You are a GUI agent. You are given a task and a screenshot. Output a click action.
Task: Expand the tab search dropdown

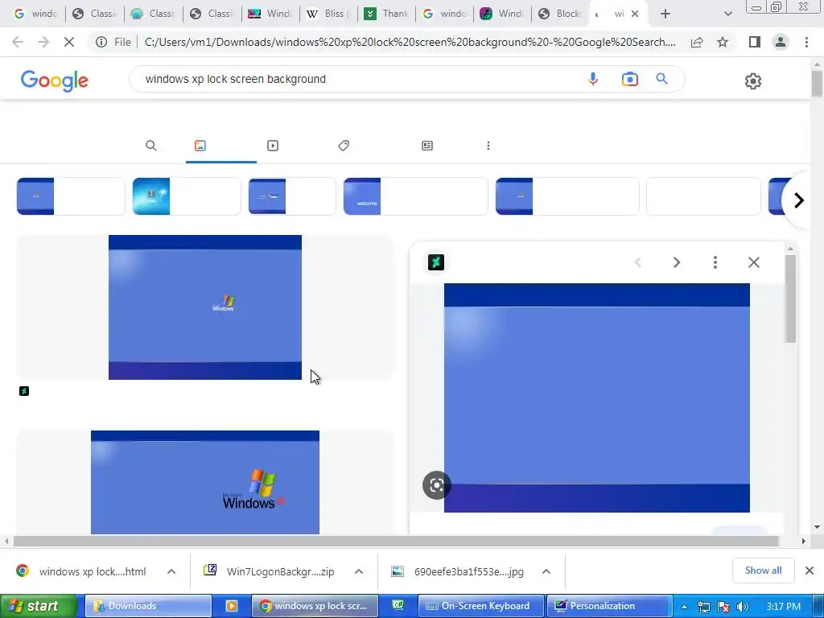(x=727, y=14)
